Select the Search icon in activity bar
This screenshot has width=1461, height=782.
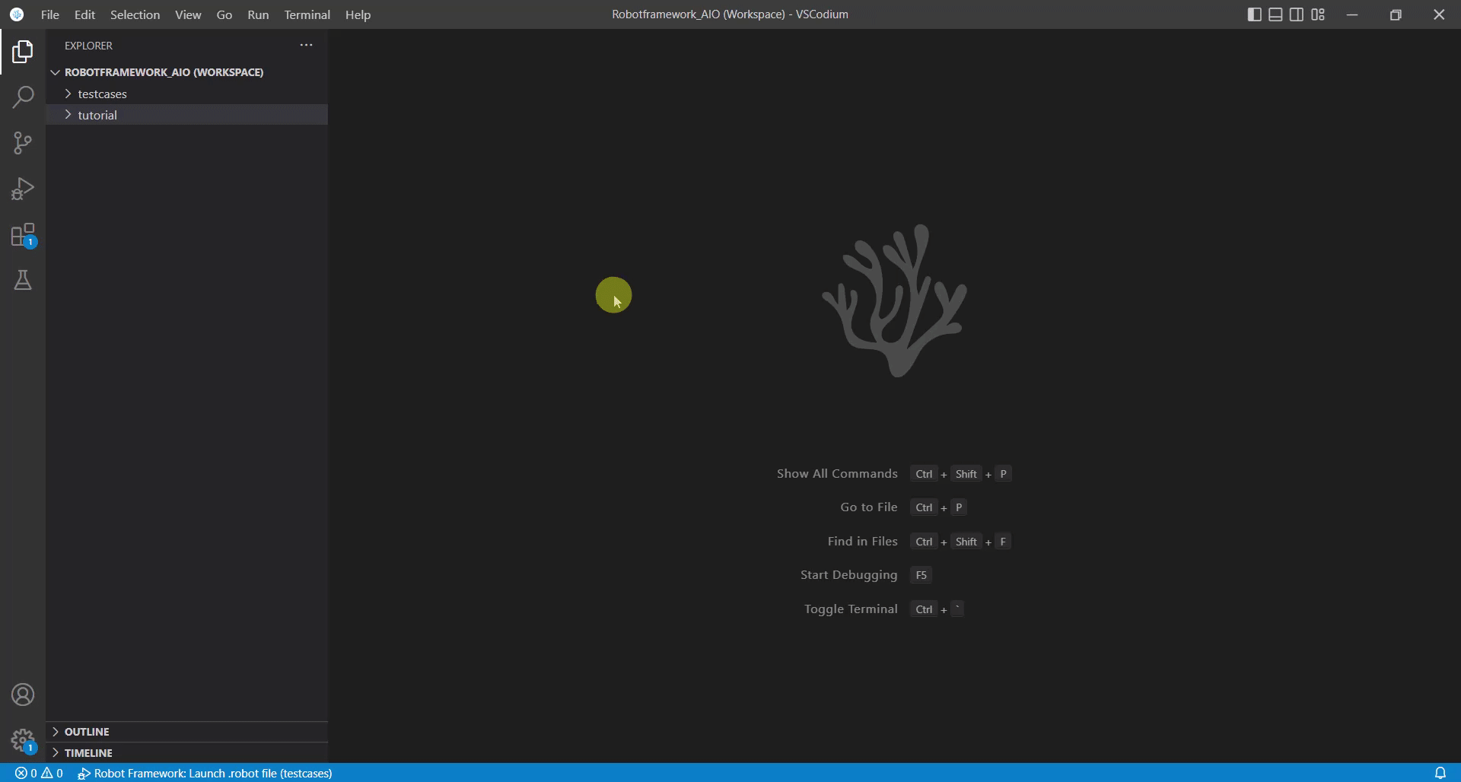pos(23,97)
